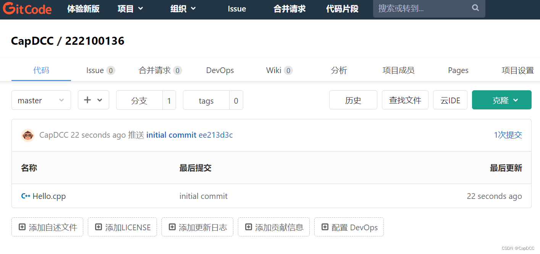
Task: Click the search magnifier icon
Action: click(475, 8)
